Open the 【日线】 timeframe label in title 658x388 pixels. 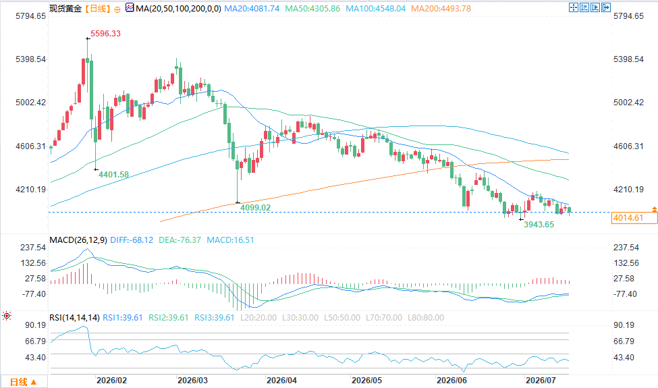[x=97, y=8]
